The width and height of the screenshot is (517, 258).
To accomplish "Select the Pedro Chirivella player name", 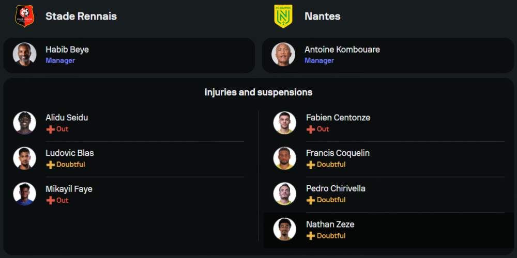I will click(336, 188).
